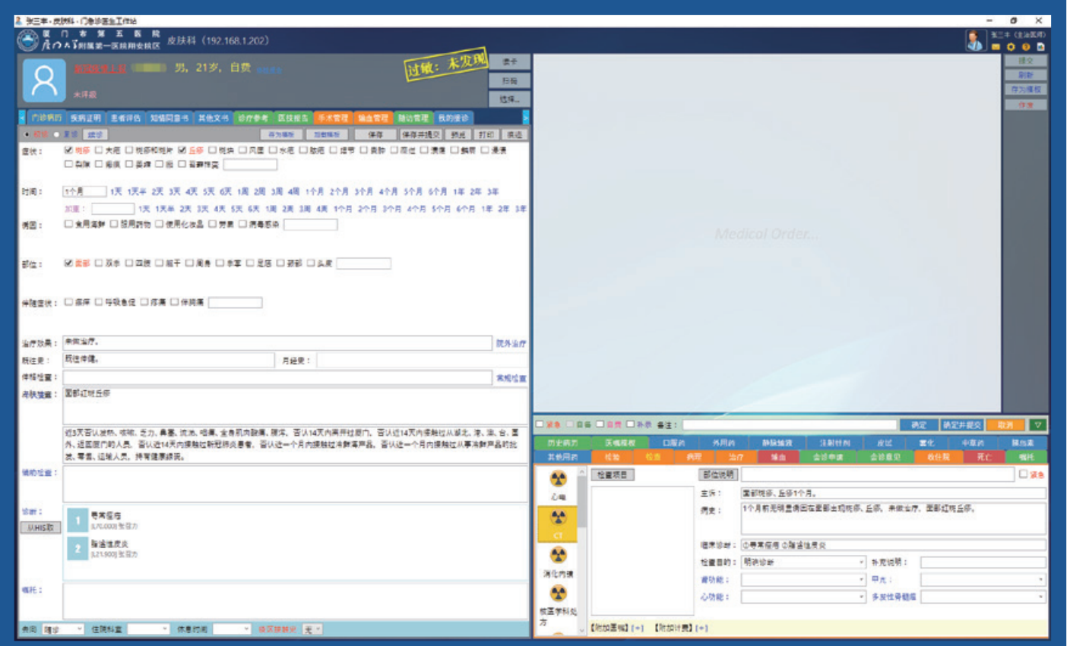1067x646 pixels.
Task: Click the green triangle icon next to 取消
Action: (1037, 425)
